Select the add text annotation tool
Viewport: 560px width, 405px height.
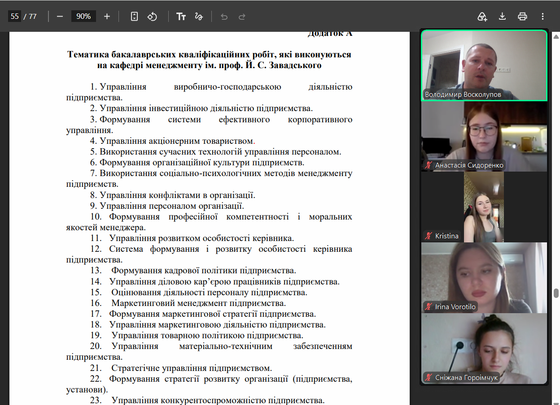coord(181,17)
